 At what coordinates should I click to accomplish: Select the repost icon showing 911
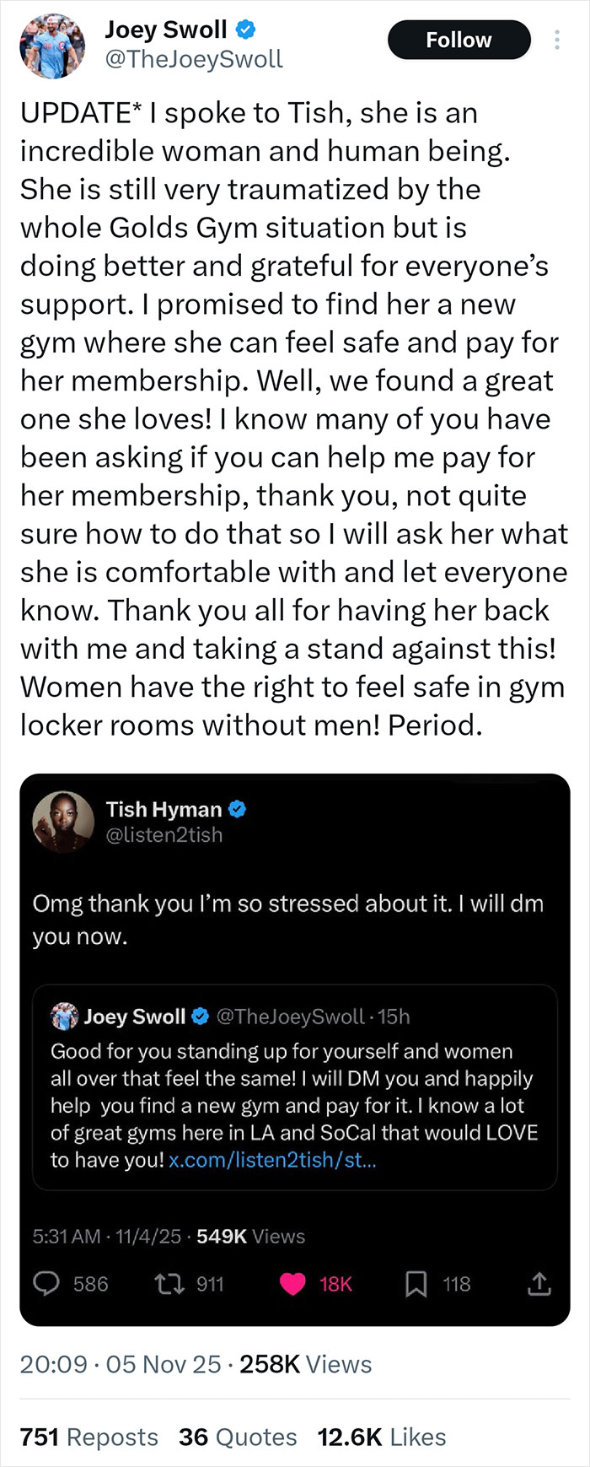[x=168, y=1284]
